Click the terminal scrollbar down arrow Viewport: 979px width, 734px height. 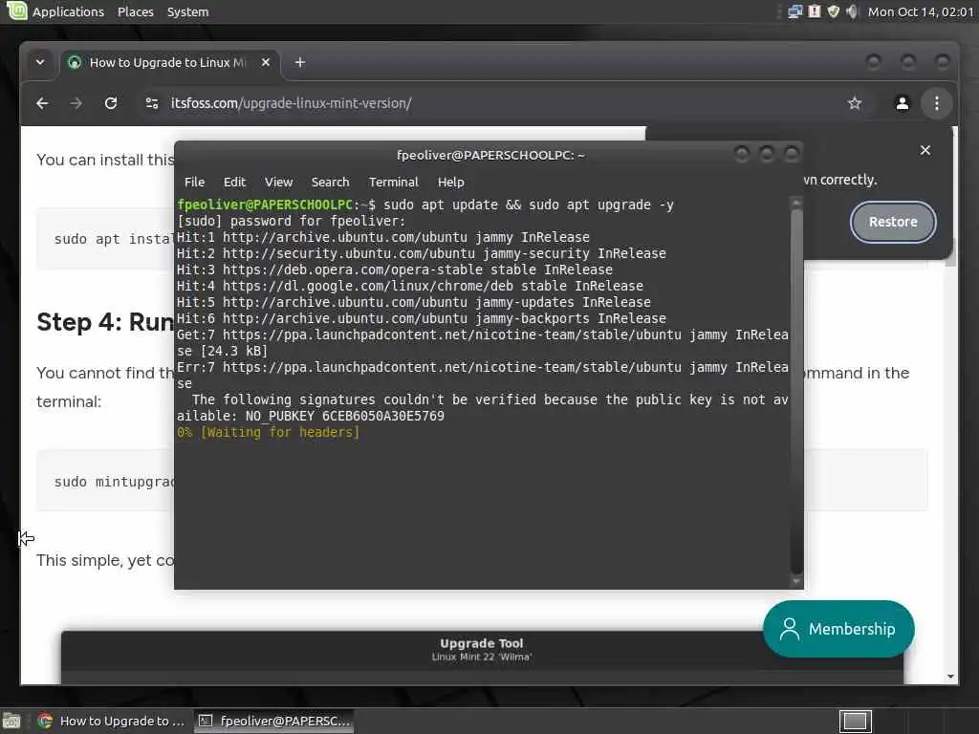point(796,582)
